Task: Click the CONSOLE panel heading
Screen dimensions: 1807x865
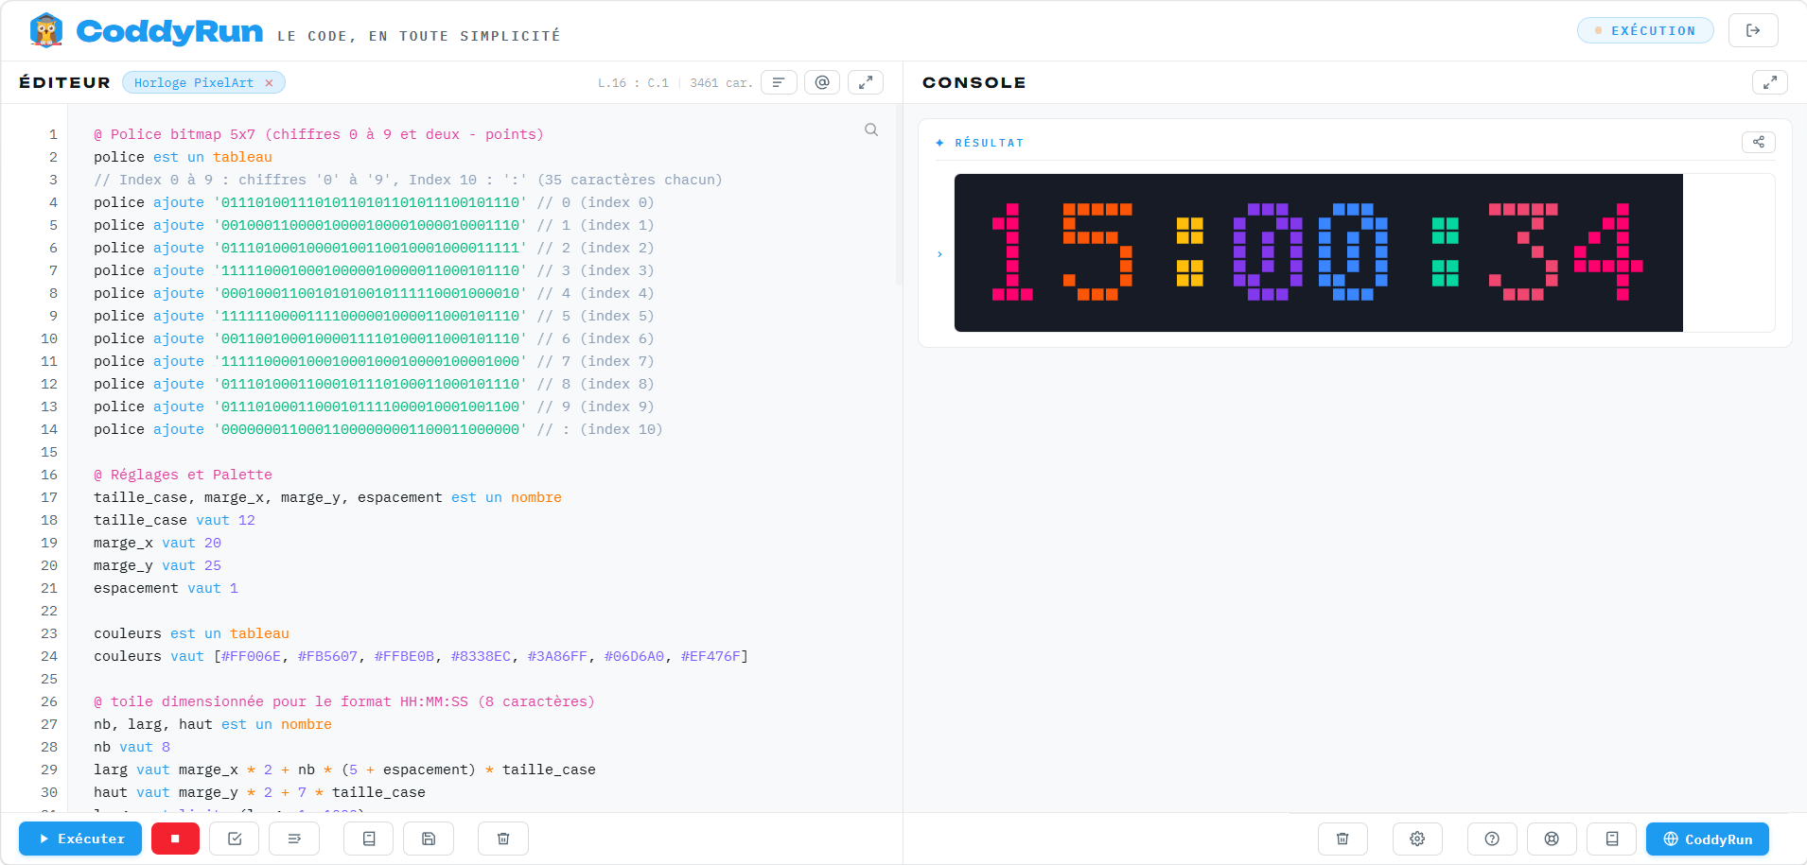Action: pyautogui.click(x=974, y=82)
